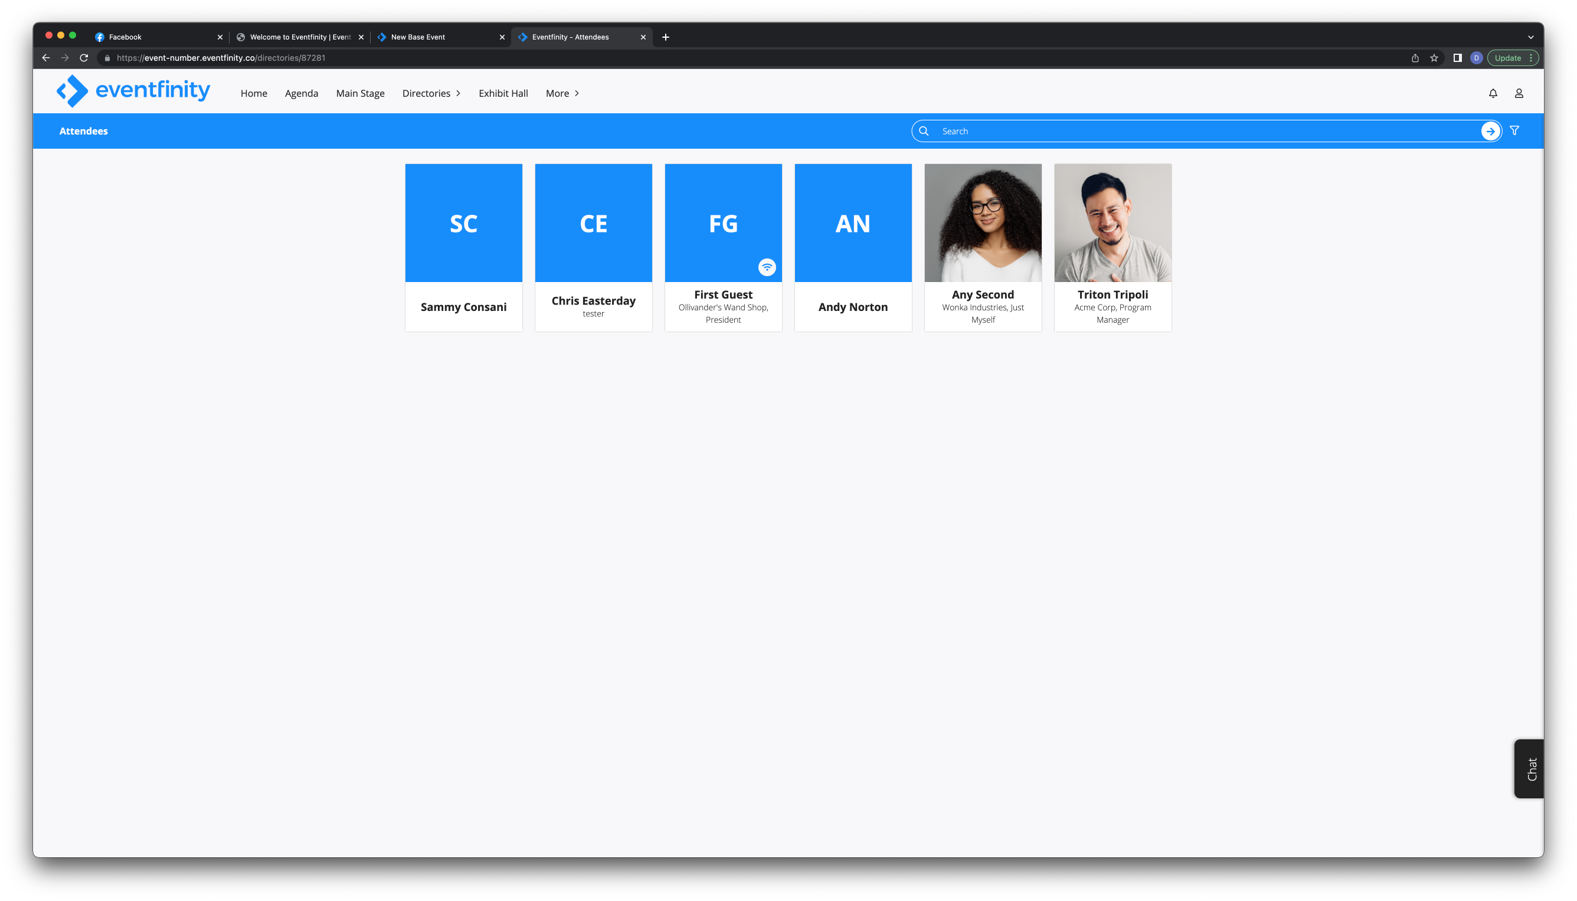
Task: Open the Exhibit Hall link
Action: 503,93
